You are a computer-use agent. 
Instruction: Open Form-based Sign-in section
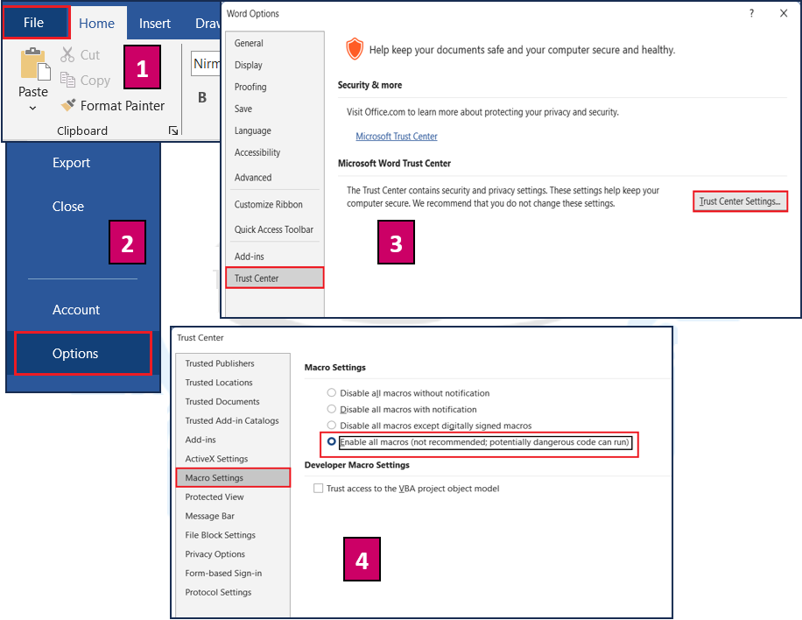(x=233, y=574)
